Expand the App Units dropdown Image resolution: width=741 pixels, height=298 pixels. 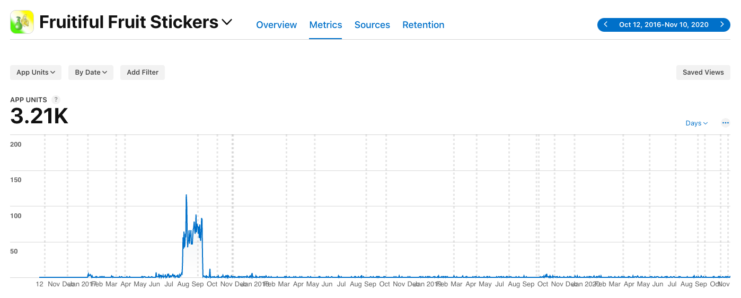pyautogui.click(x=36, y=73)
